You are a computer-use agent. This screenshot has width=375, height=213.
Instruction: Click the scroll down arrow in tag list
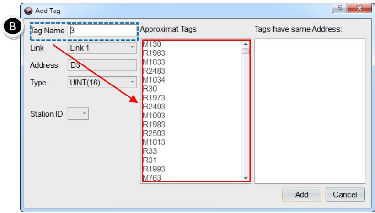[246, 178]
